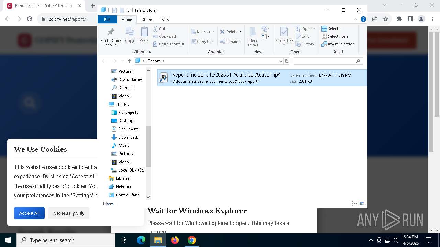Click the Open ribbon button
This screenshot has width=440, height=247.
[x=305, y=29]
